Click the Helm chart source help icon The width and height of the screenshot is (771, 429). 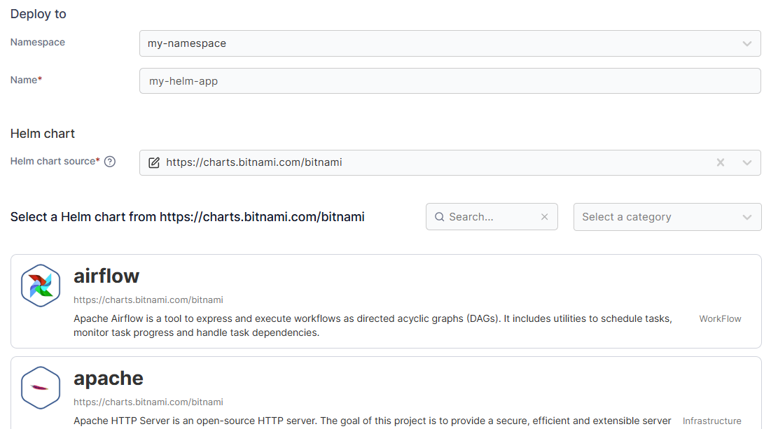110,162
